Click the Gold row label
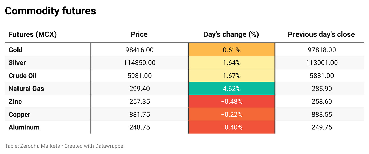The height and width of the screenshot is (154, 369). point(15,50)
